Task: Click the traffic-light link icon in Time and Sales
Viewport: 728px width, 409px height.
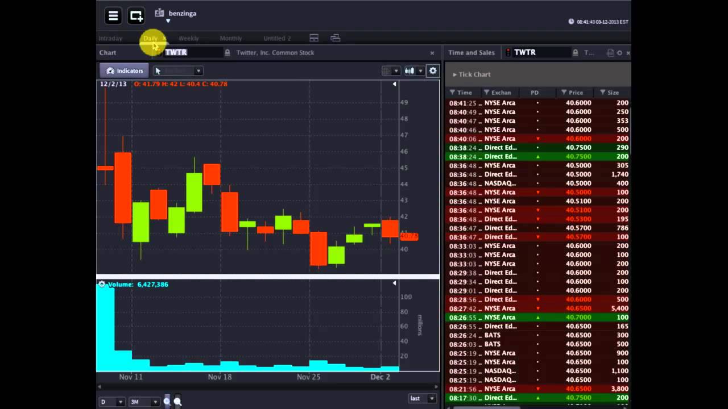Action: 508,52
